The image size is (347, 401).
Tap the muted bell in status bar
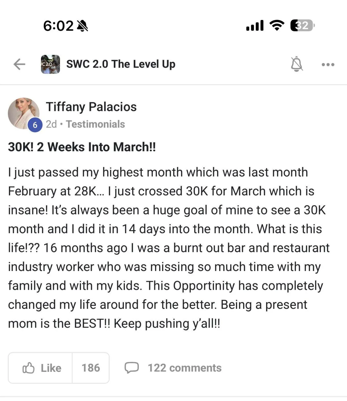(x=82, y=26)
